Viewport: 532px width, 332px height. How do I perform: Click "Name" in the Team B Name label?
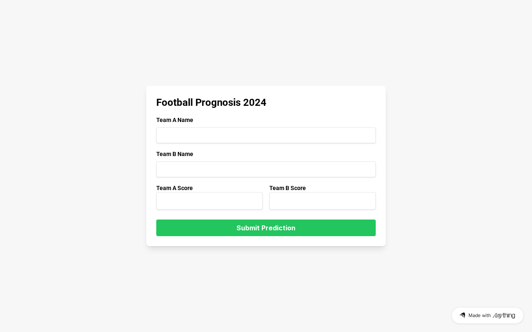tap(185, 154)
